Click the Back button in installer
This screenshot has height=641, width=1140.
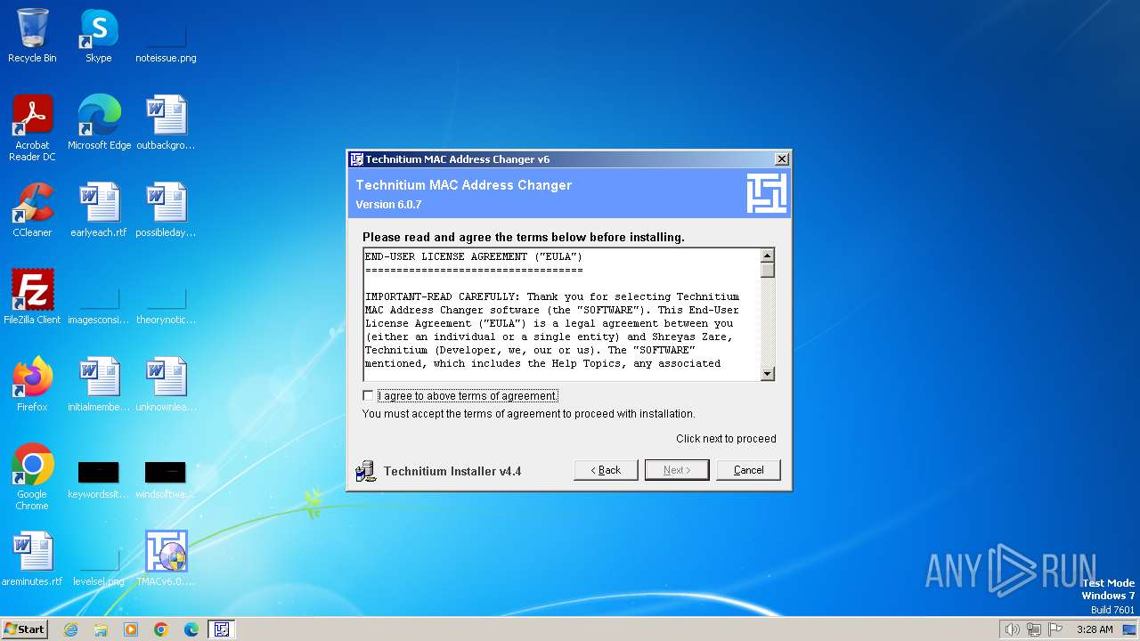606,470
